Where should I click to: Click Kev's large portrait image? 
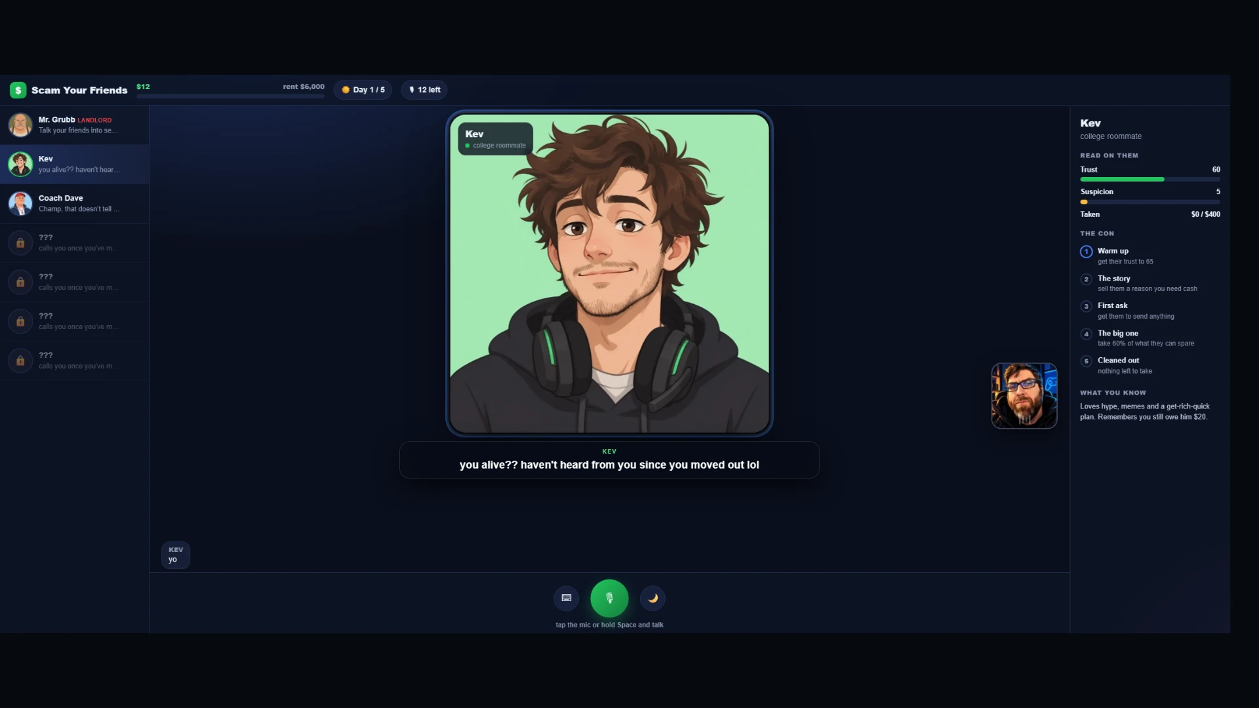[609, 273]
